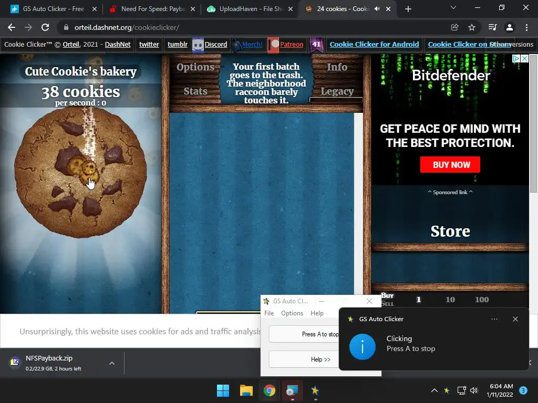
Task: Set store purchase amount to 100
Action: [482, 300]
